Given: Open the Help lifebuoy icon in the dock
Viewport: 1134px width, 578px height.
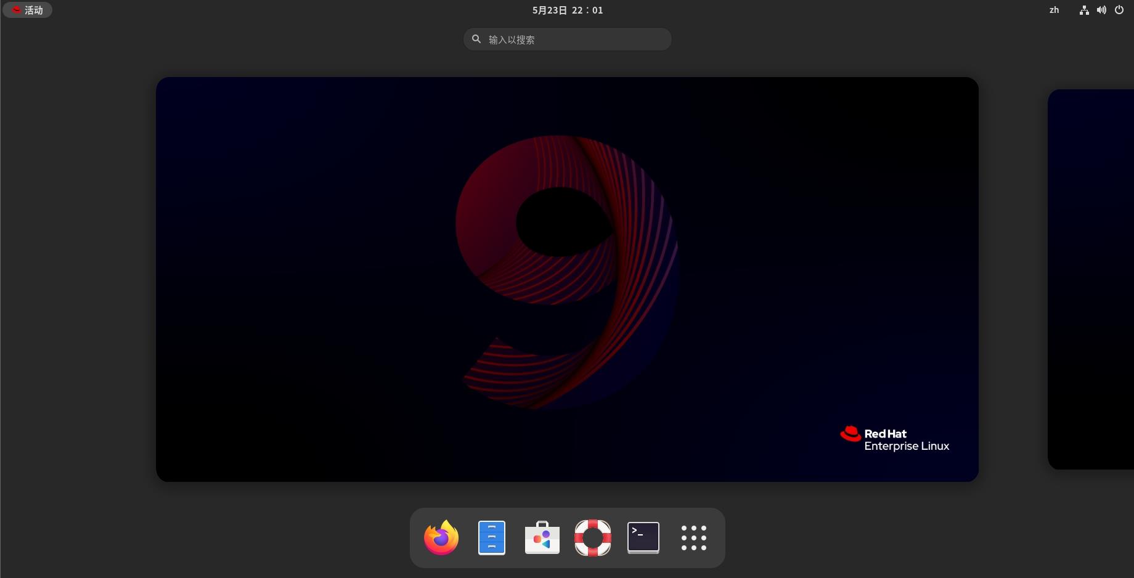Looking at the screenshot, I should tap(593, 538).
